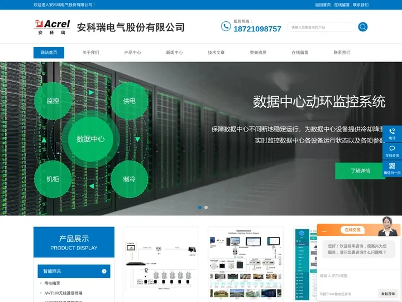Click the chat message input area
402x302 pixels.
coord(358,280)
